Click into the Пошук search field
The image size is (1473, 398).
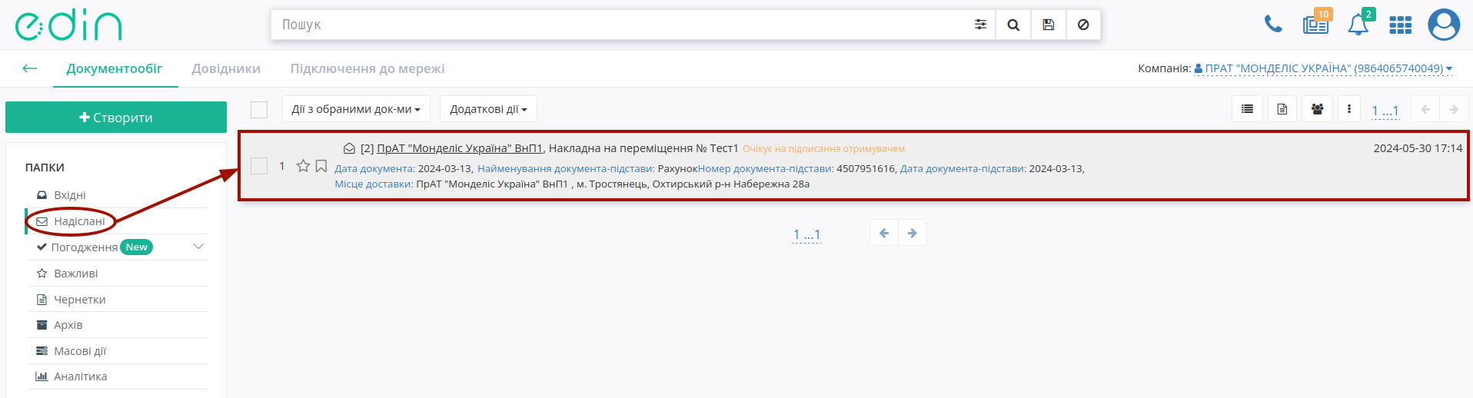click(619, 25)
